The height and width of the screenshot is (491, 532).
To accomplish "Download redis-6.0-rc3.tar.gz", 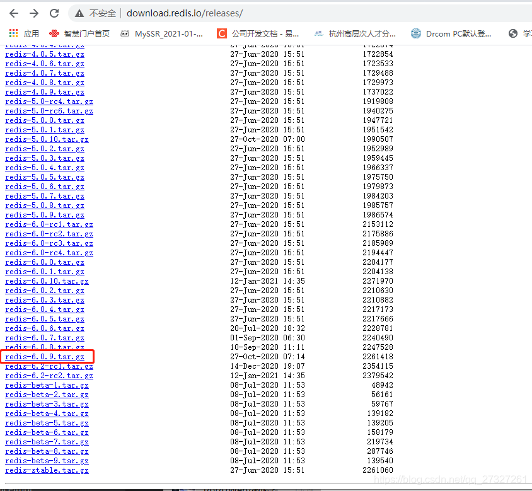I will 49,244.
